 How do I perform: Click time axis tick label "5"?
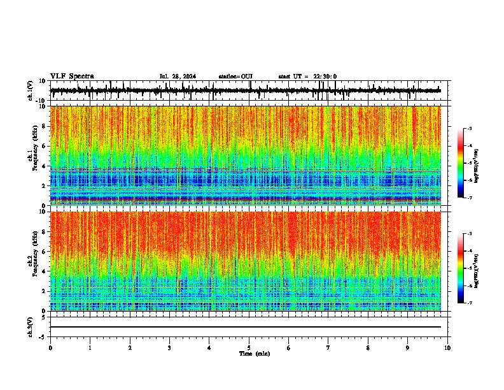(249, 348)
